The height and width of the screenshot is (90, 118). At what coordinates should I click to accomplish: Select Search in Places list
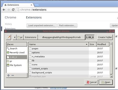click(17, 48)
